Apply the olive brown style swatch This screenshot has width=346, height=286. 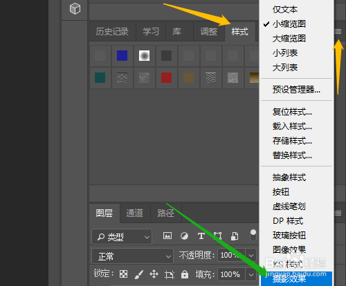coord(188,77)
